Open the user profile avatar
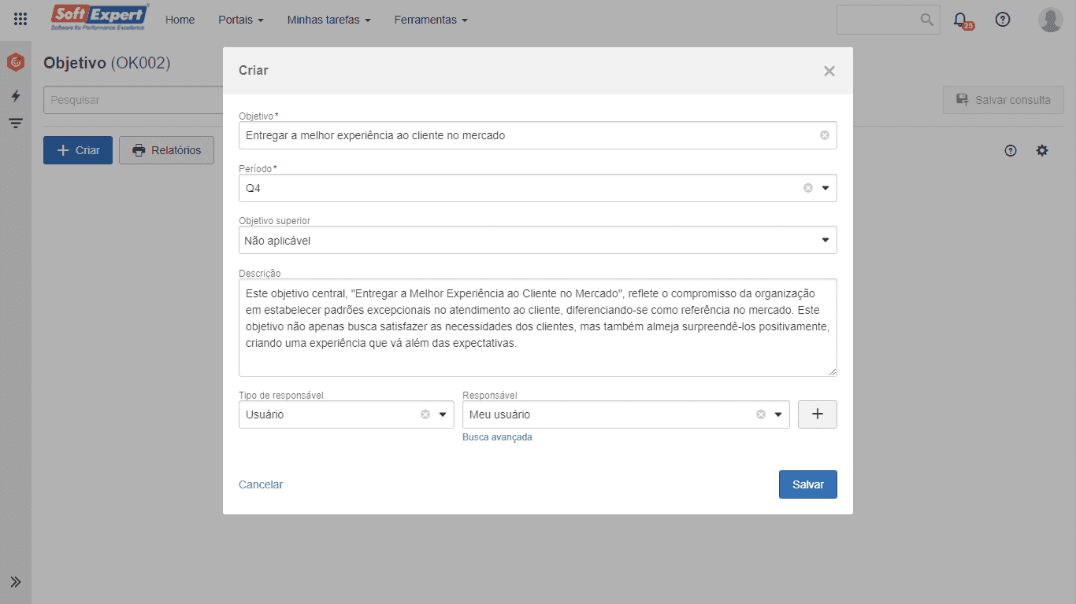 [1051, 20]
